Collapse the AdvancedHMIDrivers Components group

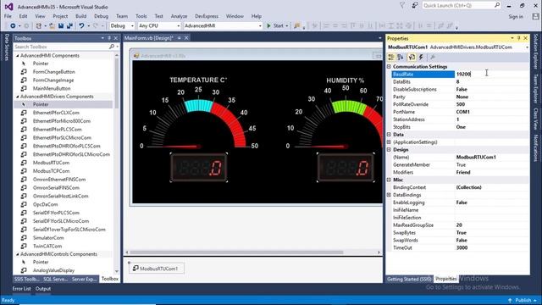[x=18, y=97]
